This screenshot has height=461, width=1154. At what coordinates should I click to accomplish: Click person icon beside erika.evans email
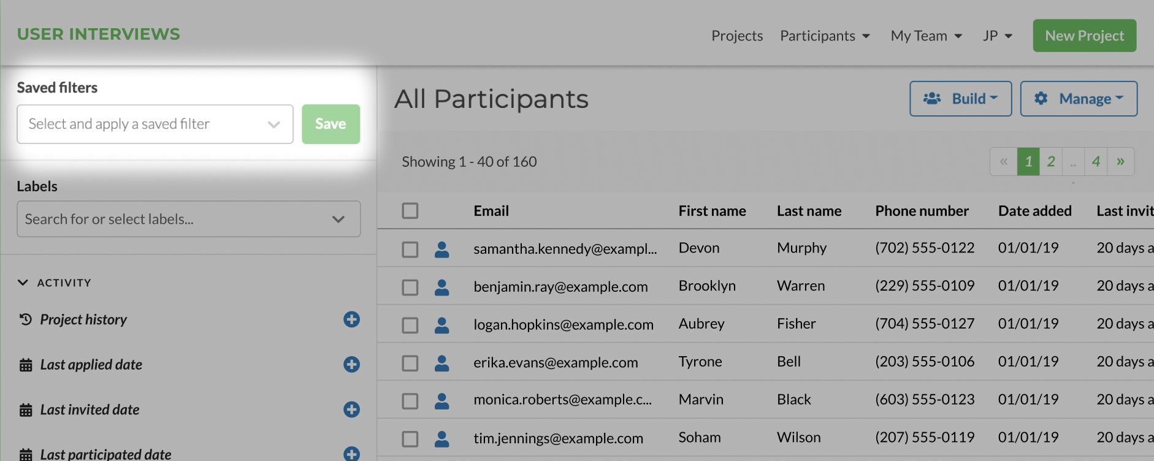click(441, 363)
